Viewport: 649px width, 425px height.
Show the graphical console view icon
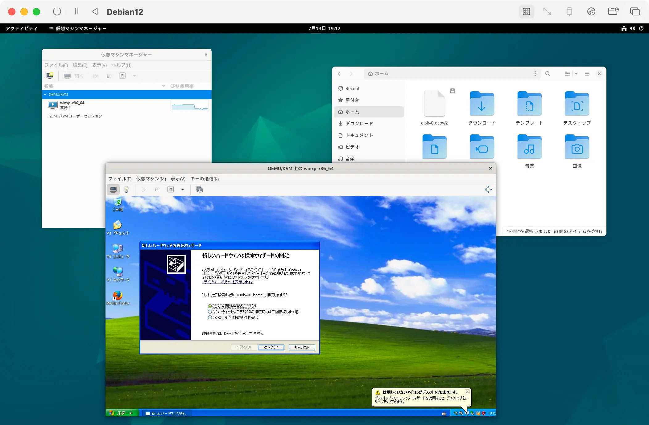click(x=113, y=190)
